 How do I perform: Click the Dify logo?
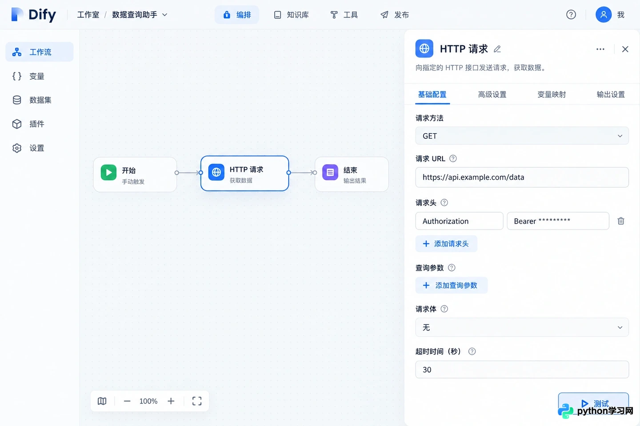click(34, 15)
